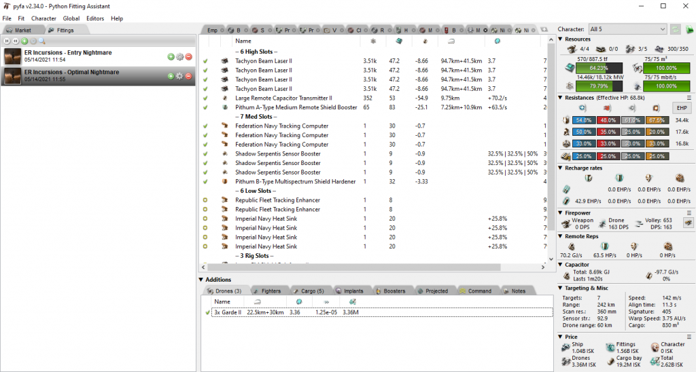
Task: Click the Name column header in module list
Action: point(243,41)
